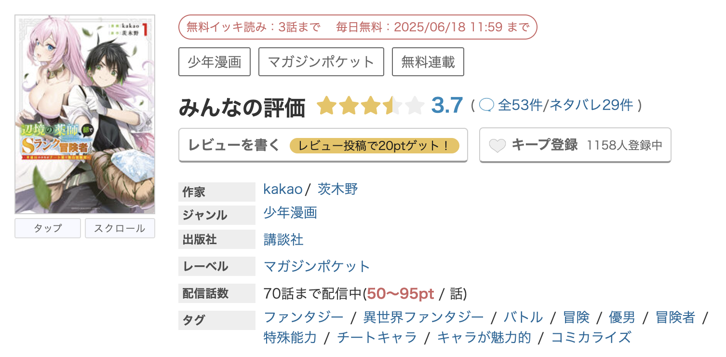This screenshot has width=726, height=357.
Task: Open author 茨木野 link
Action: (338, 189)
